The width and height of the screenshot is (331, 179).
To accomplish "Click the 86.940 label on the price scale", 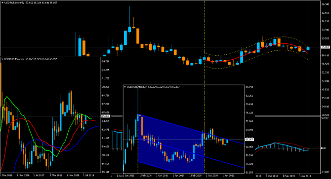I will click(325, 4).
